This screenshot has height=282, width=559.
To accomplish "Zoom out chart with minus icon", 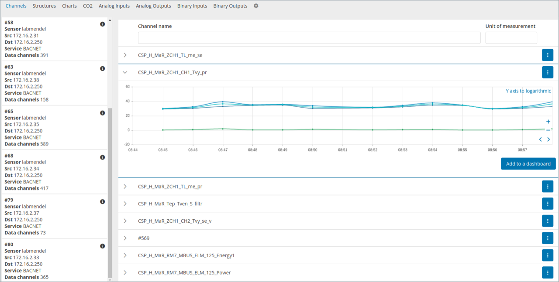I will [x=548, y=130].
